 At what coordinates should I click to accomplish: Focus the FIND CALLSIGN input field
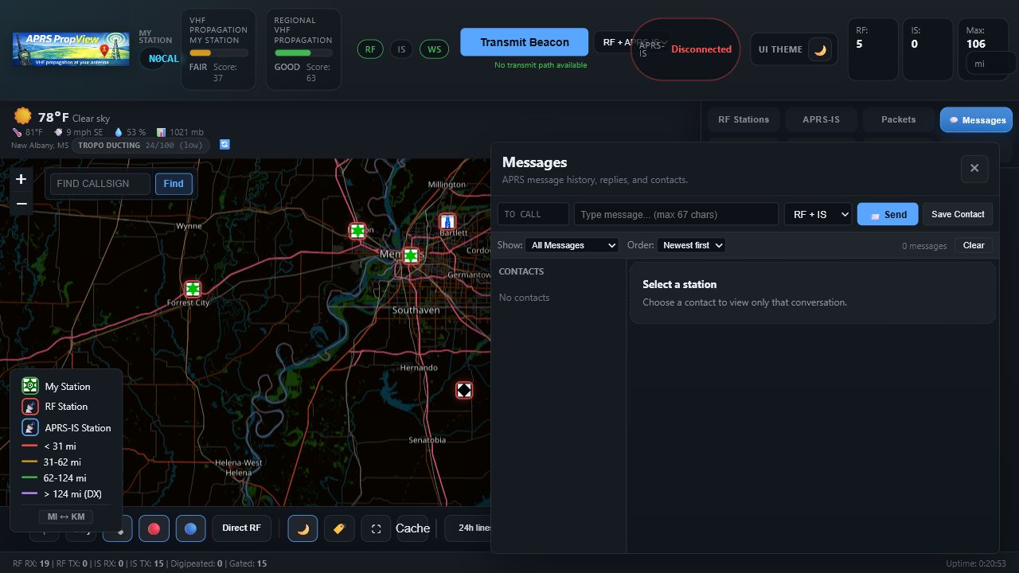click(x=100, y=184)
